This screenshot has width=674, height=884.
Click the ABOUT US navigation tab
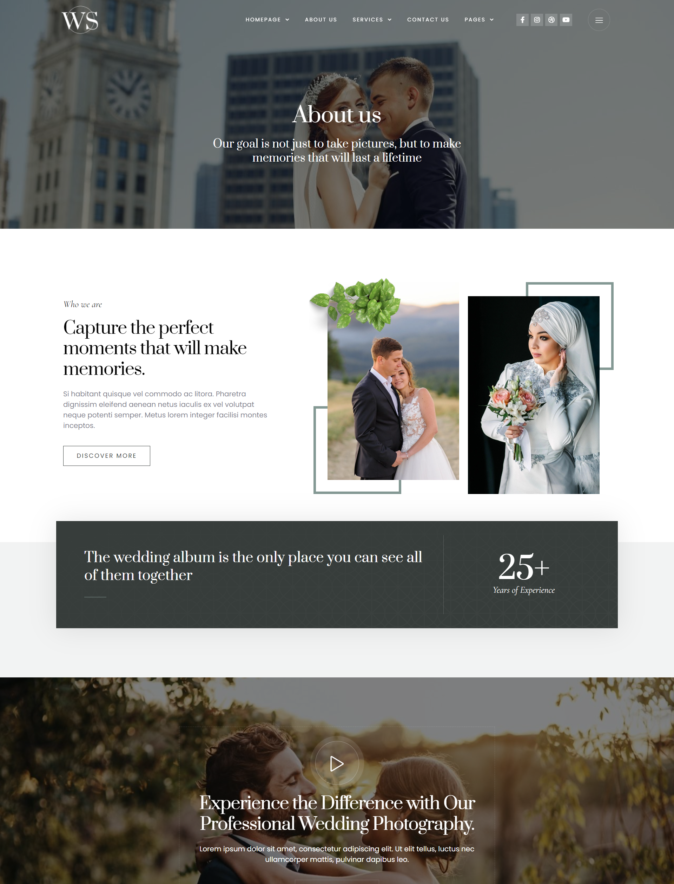click(321, 20)
